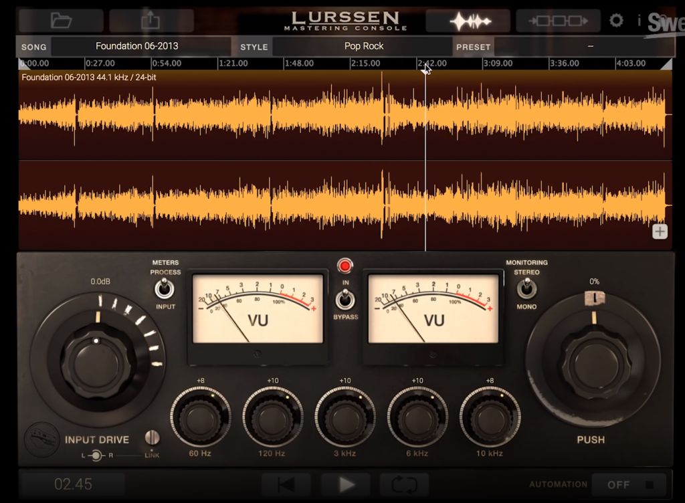Click the 0% push value
The height and width of the screenshot is (503, 685).
pyautogui.click(x=594, y=282)
